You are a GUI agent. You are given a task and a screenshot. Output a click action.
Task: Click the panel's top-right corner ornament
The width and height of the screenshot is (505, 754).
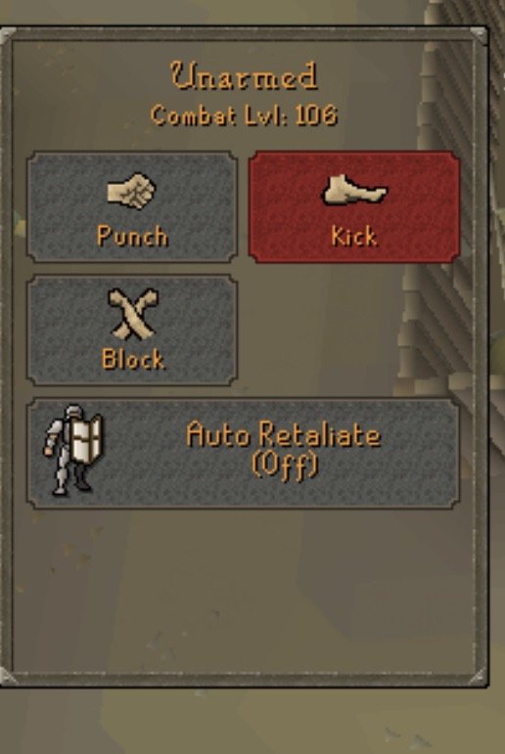478,34
